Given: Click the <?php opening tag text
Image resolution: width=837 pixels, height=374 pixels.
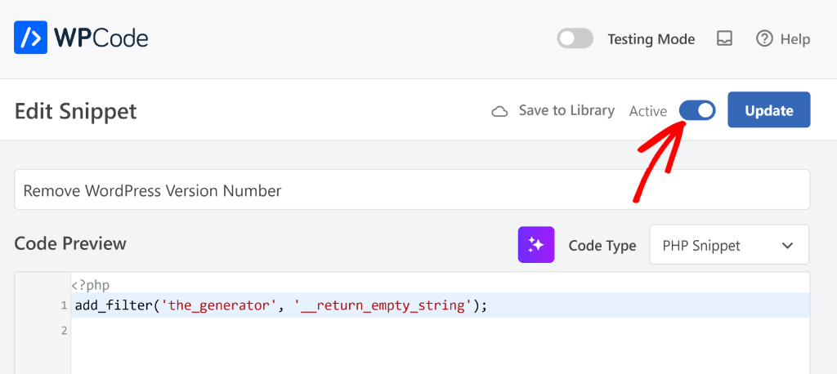Looking at the screenshot, I should pos(90,285).
